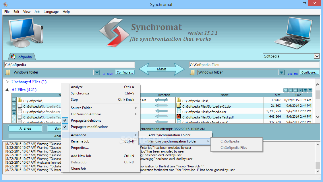Screen dimensions: 323x182
Task: Click the C:\Softpedia Files target path field
Action: [x=254, y=65]
